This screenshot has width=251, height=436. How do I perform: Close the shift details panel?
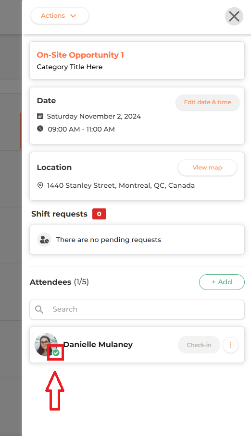[x=234, y=16]
